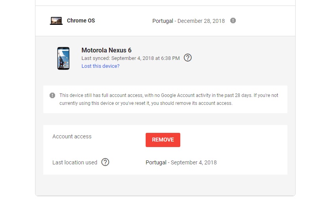
Task: Select the Motorola Nexus 6 heading
Action: [106, 50]
